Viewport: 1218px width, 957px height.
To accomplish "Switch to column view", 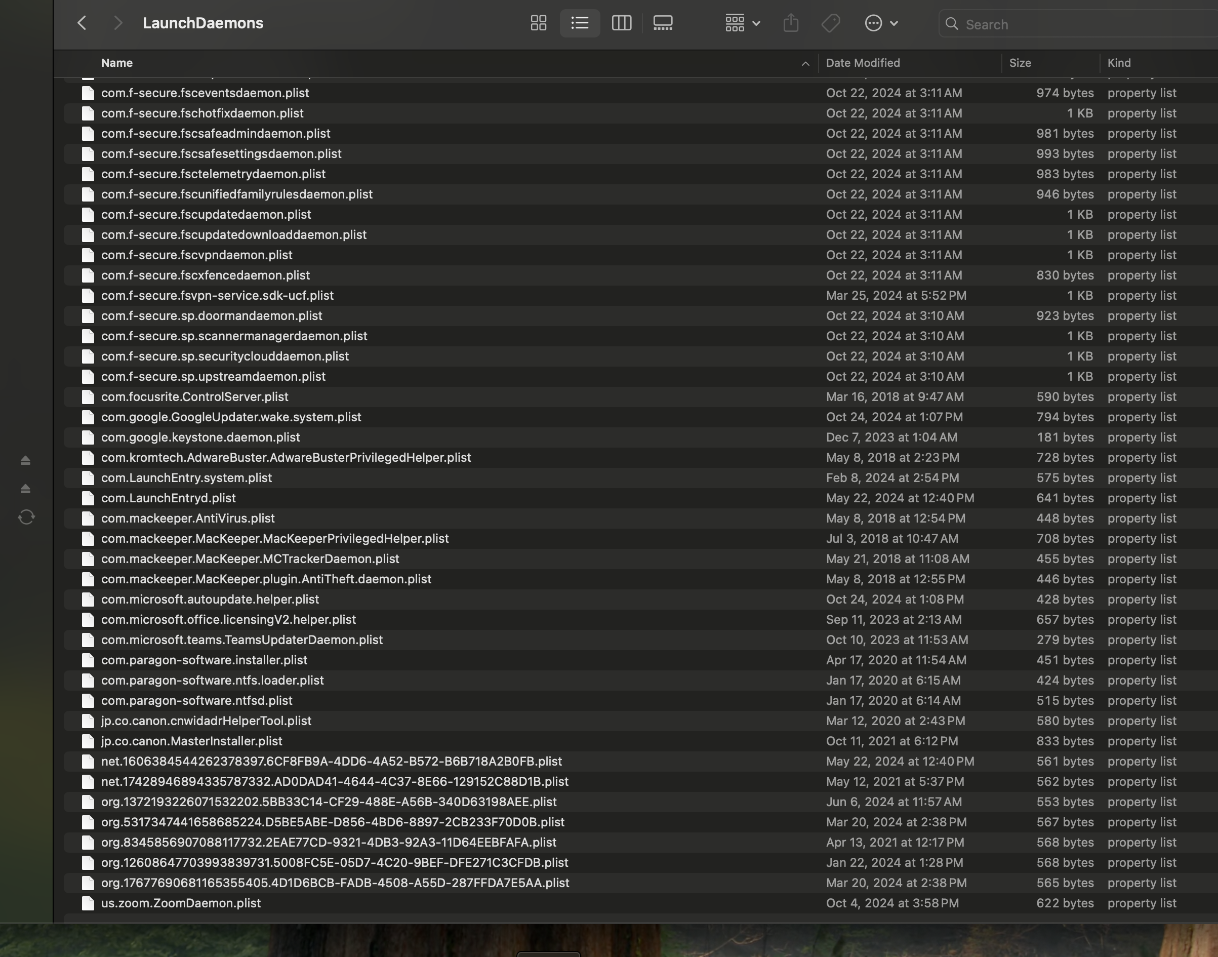I will pyautogui.click(x=621, y=23).
